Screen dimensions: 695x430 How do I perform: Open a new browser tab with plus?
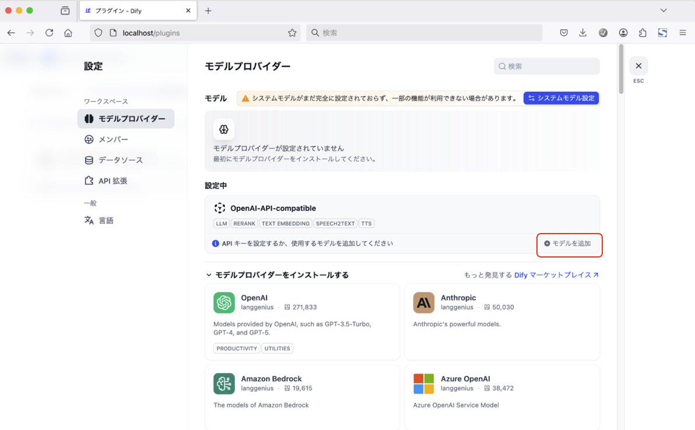pyautogui.click(x=208, y=10)
